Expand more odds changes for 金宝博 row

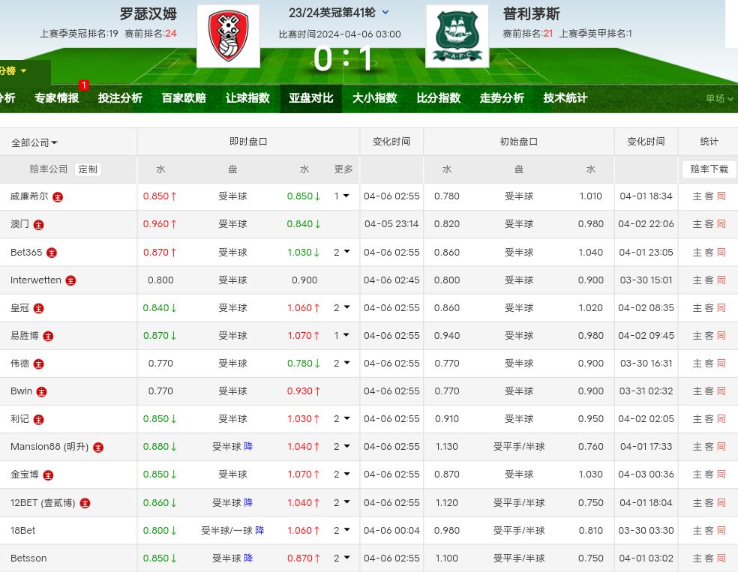(x=341, y=474)
